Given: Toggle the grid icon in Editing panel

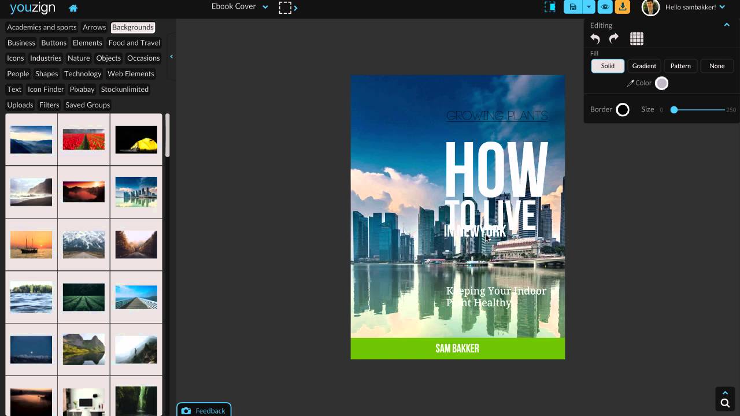Looking at the screenshot, I should pyautogui.click(x=637, y=39).
